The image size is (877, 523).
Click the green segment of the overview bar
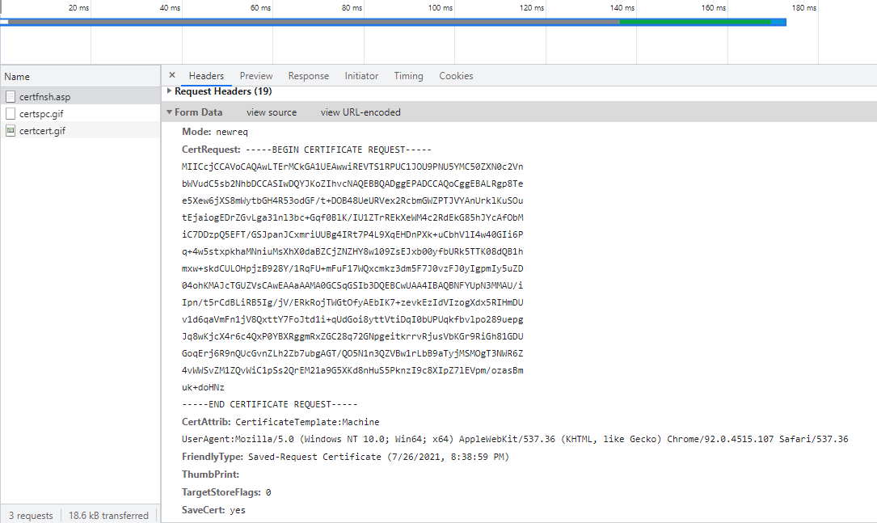tap(695, 22)
